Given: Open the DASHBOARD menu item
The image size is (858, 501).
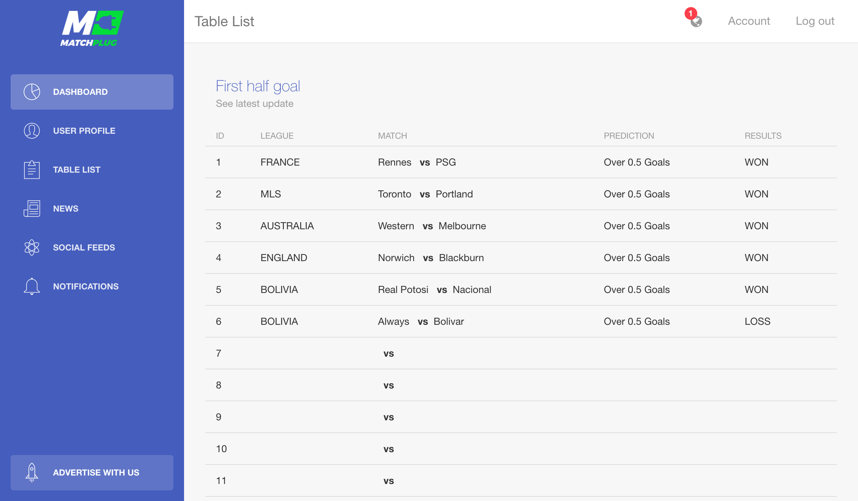Looking at the screenshot, I should coord(92,92).
